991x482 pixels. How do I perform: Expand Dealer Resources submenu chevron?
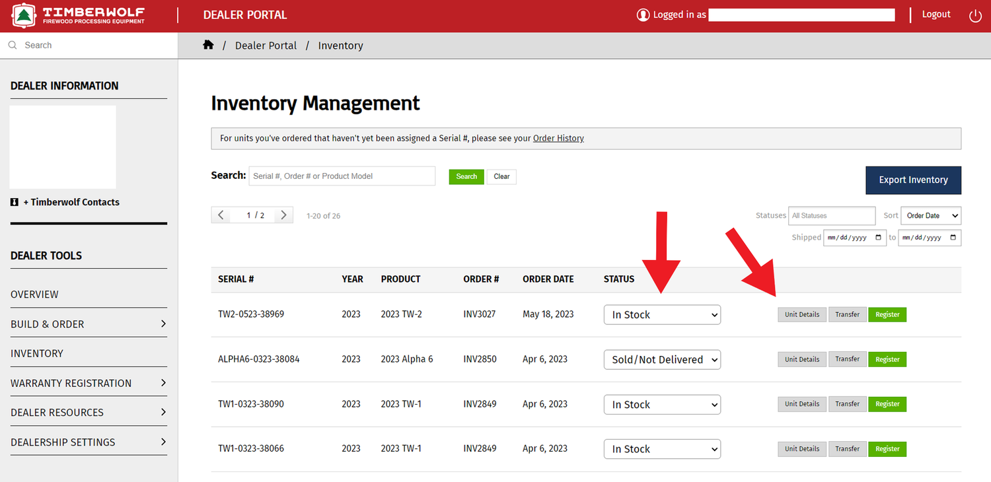click(x=163, y=412)
